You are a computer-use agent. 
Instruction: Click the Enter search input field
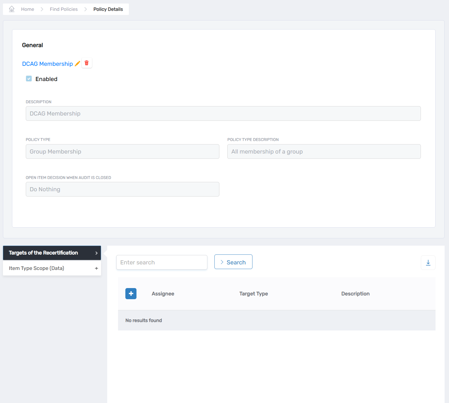click(x=162, y=262)
